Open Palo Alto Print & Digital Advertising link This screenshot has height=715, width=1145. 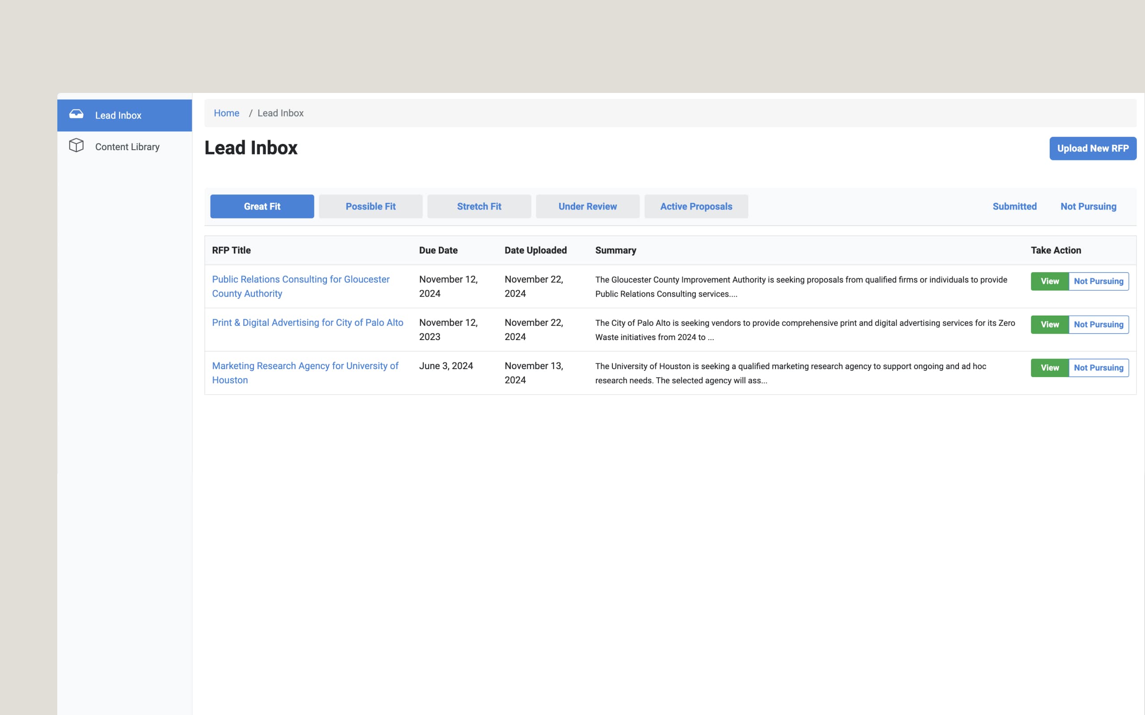coord(307,323)
